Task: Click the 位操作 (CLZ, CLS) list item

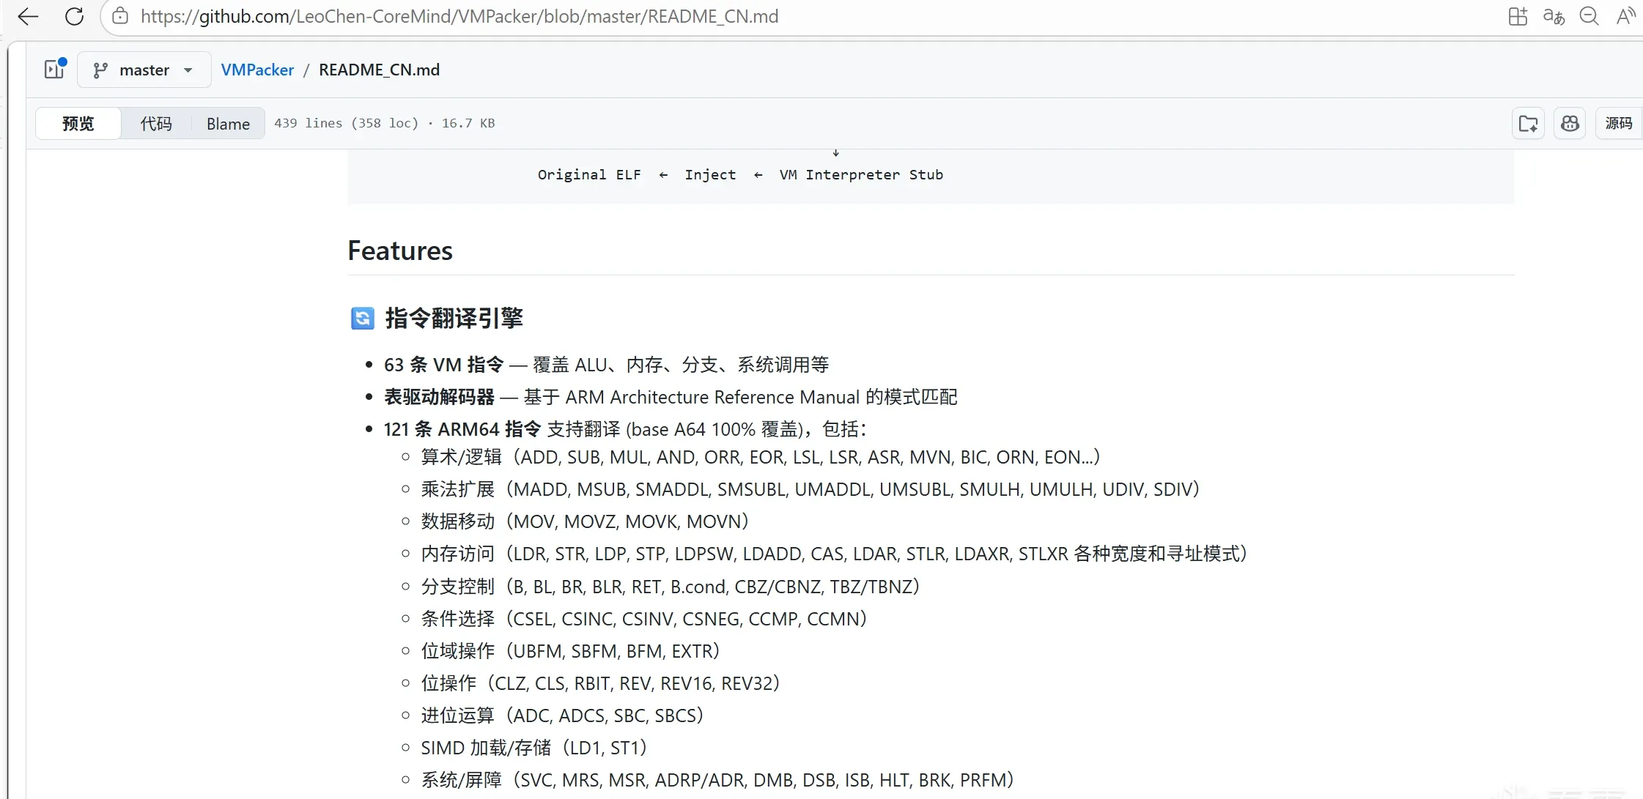Action: pos(600,683)
